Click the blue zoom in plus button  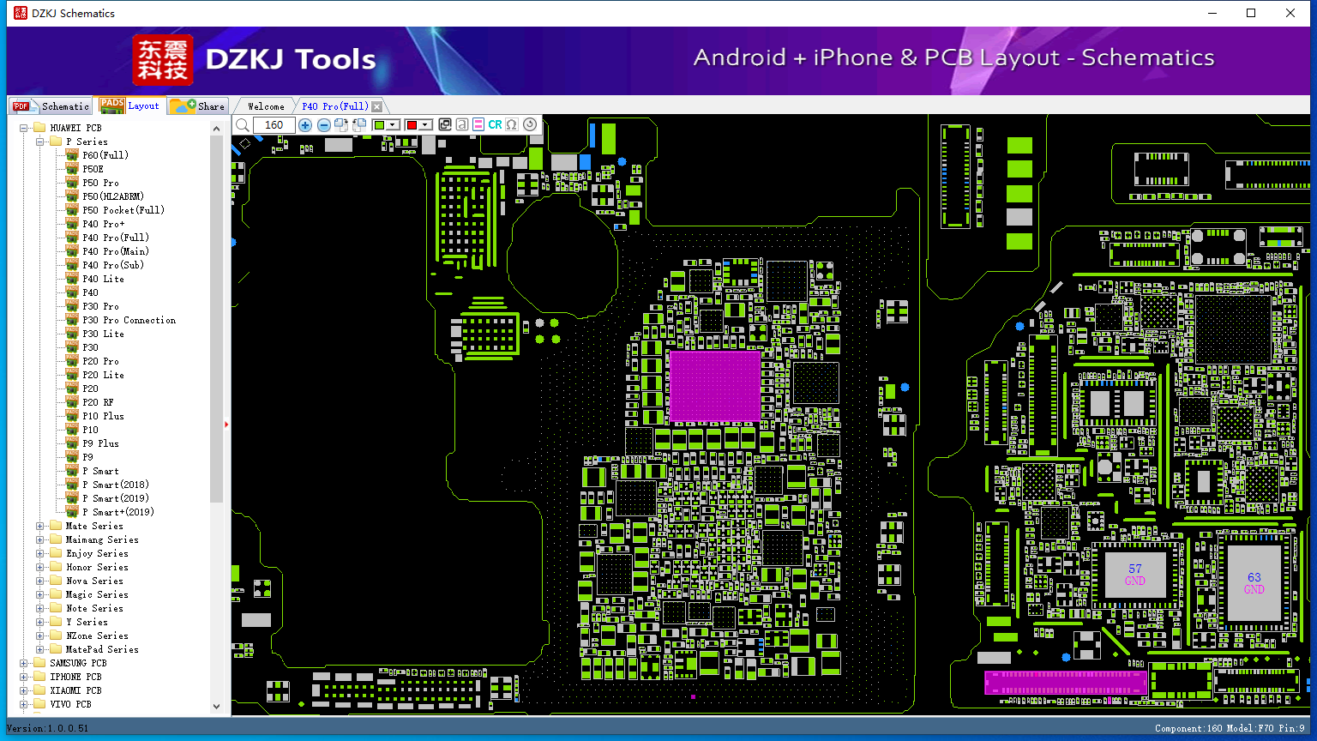(x=305, y=125)
